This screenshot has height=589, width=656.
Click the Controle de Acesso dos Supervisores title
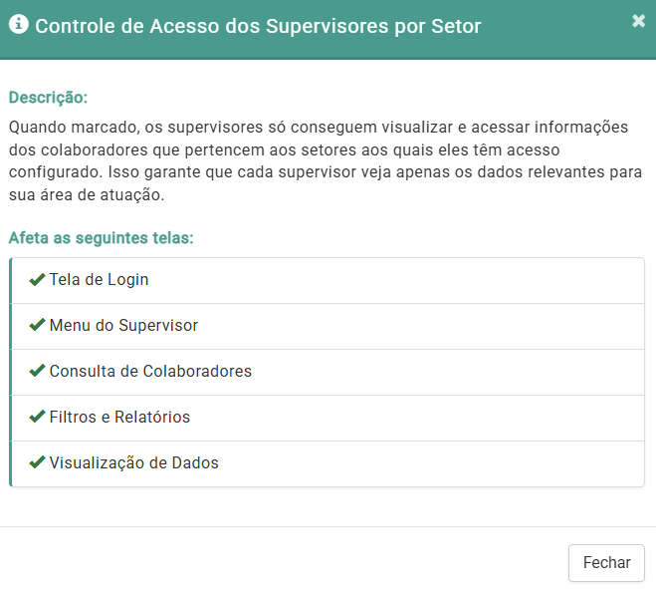[258, 27]
